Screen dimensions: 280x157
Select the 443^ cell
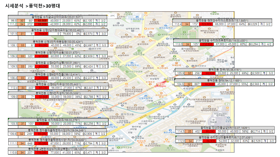[31, 88]
